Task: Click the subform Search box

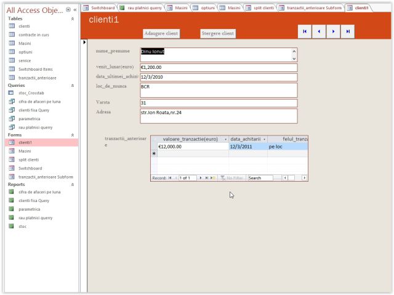Action: point(260,178)
